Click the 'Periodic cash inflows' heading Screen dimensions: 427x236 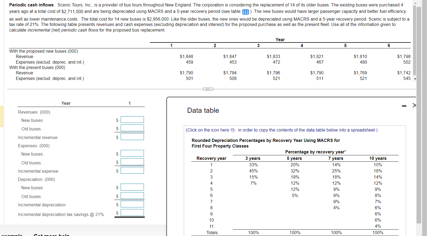pyautogui.click(x=31, y=5)
